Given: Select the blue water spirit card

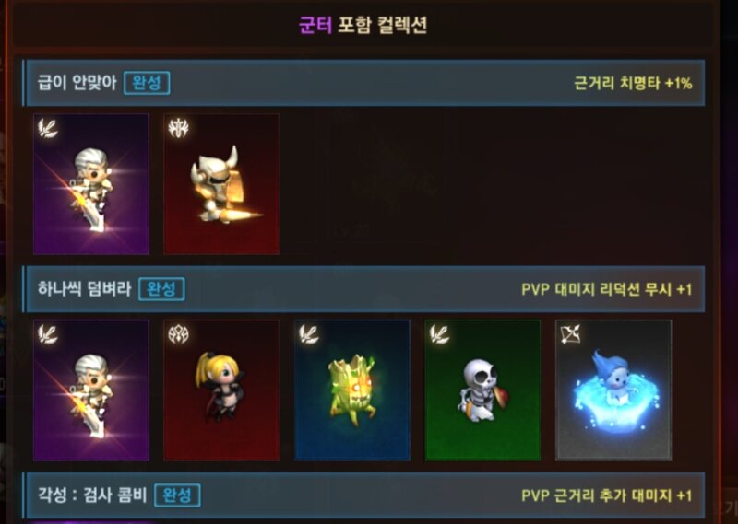Looking at the screenshot, I should pyautogui.click(x=613, y=390).
